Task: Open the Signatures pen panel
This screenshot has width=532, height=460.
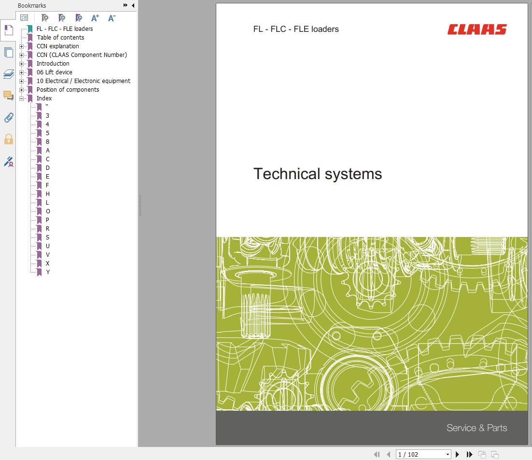Action: pos(8,161)
